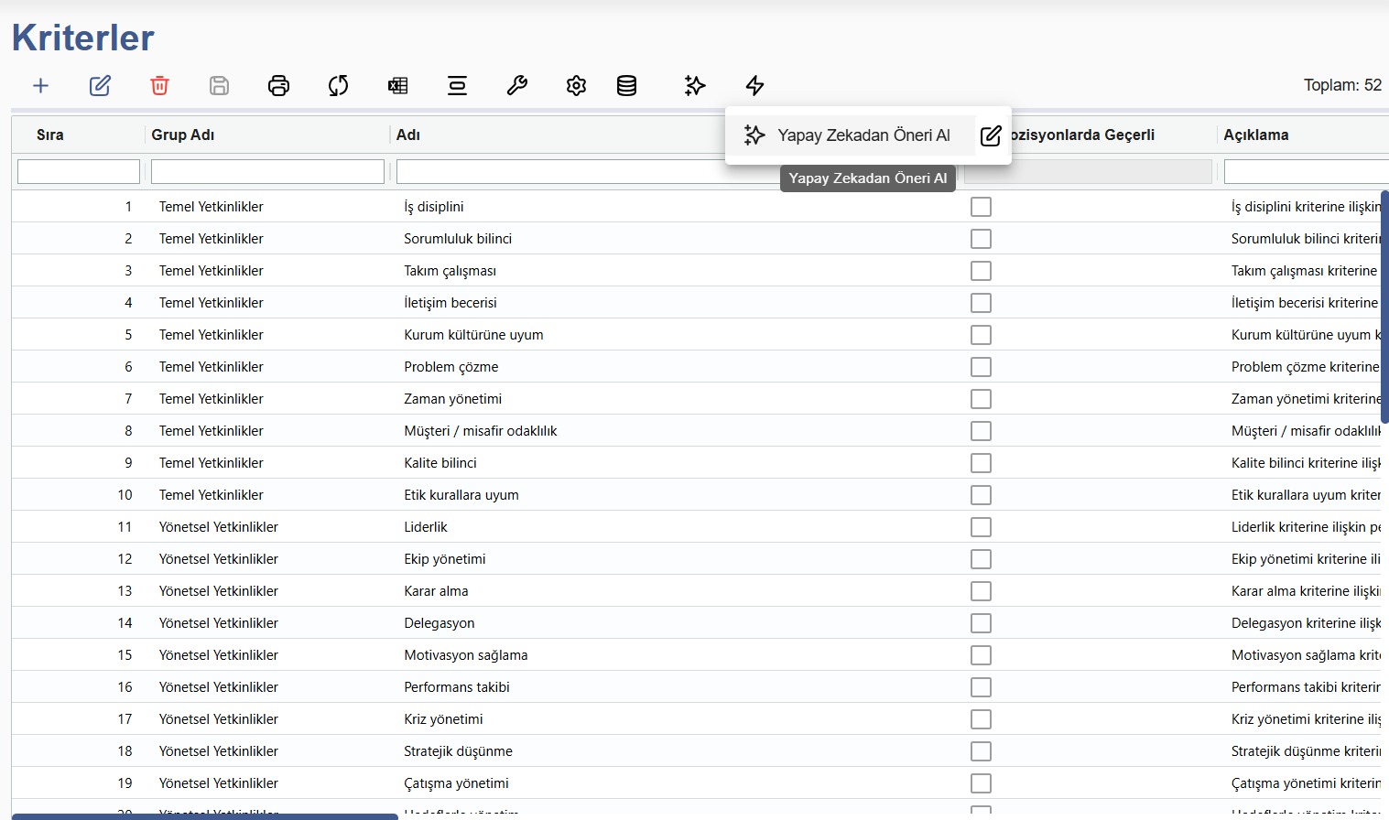
Task: Click the horizontal scrollbar at the bottom
Action: pos(205,816)
